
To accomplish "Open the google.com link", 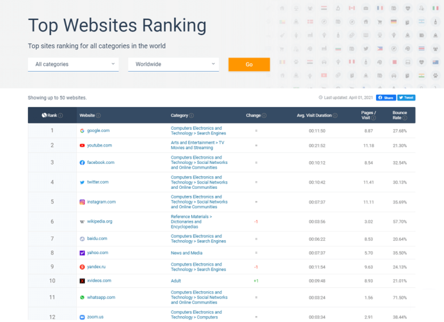I will pos(98,131).
